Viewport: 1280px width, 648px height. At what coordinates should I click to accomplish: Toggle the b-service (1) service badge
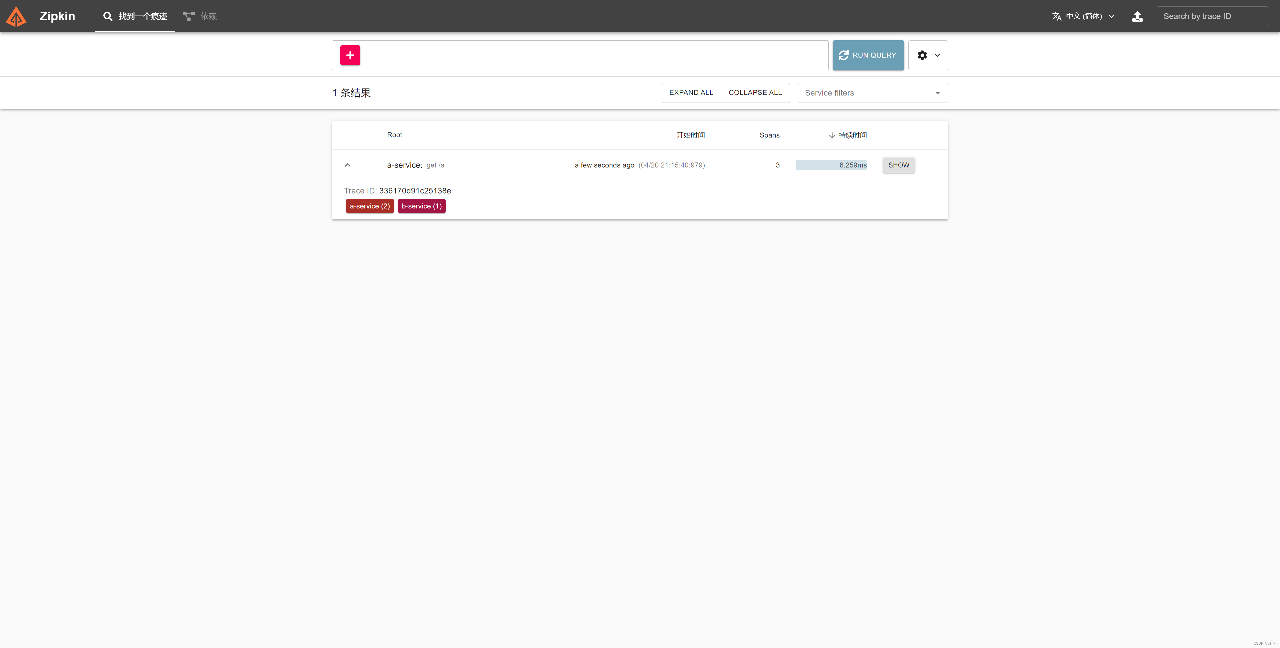click(x=421, y=205)
